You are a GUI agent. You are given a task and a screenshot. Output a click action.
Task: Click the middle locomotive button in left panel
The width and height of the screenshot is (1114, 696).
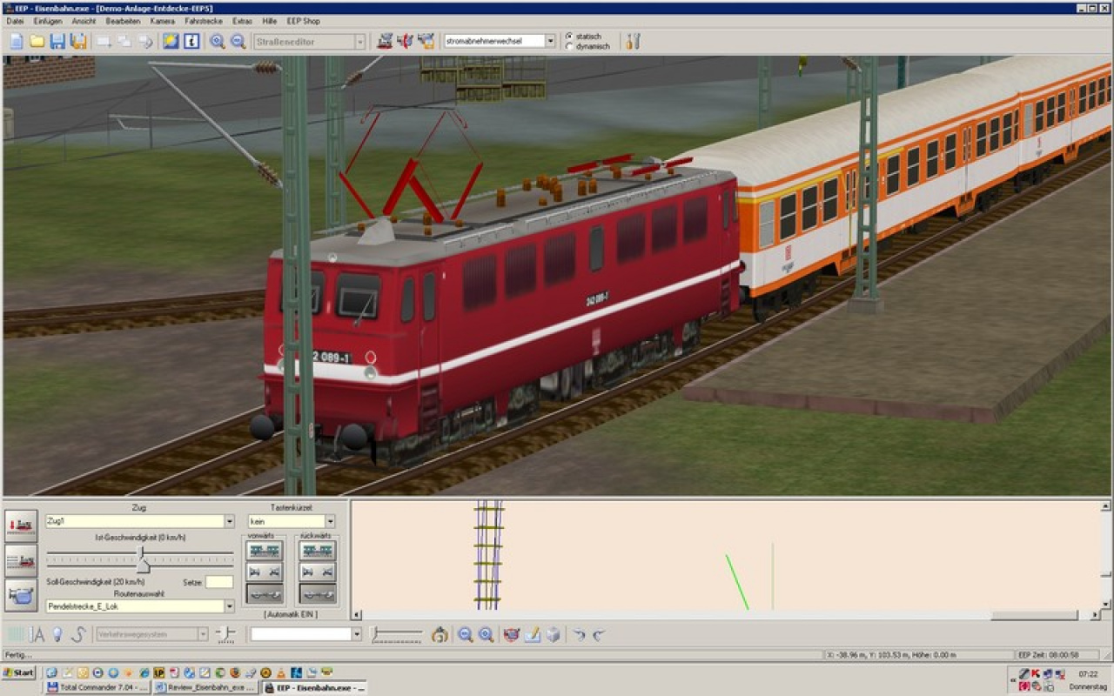click(x=21, y=561)
